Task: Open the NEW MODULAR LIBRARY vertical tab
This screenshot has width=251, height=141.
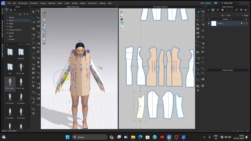Action: [x=2, y=29]
